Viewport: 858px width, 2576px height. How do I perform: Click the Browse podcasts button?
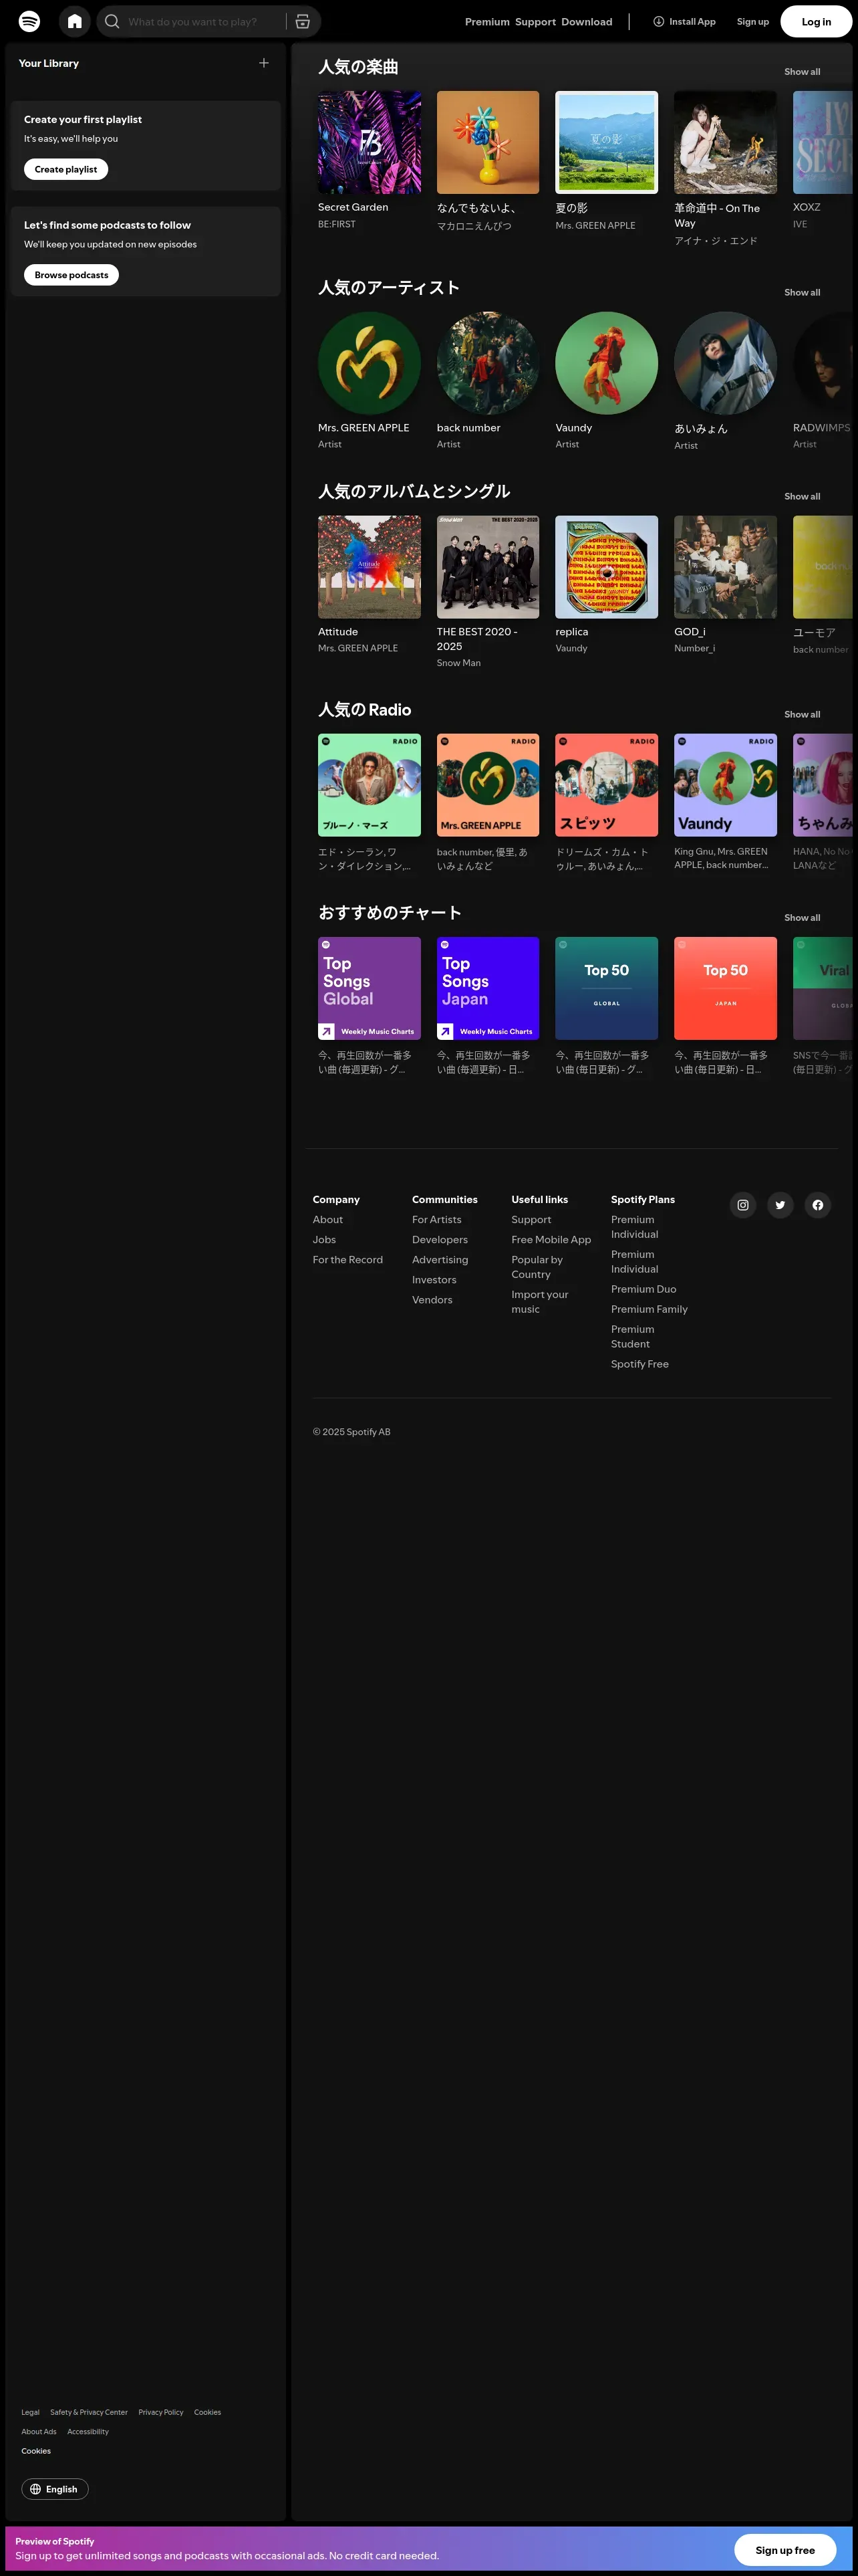71,275
